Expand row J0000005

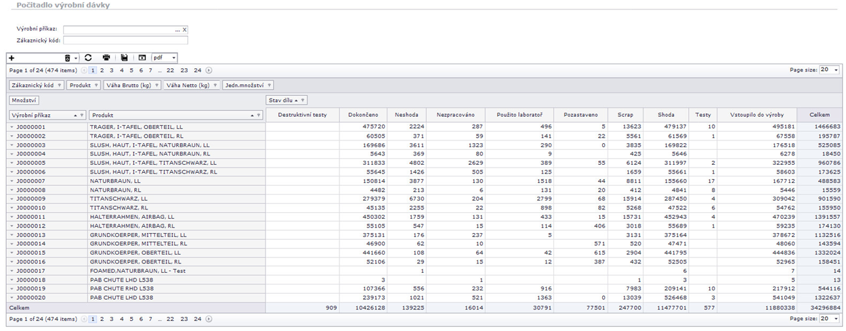(12, 163)
